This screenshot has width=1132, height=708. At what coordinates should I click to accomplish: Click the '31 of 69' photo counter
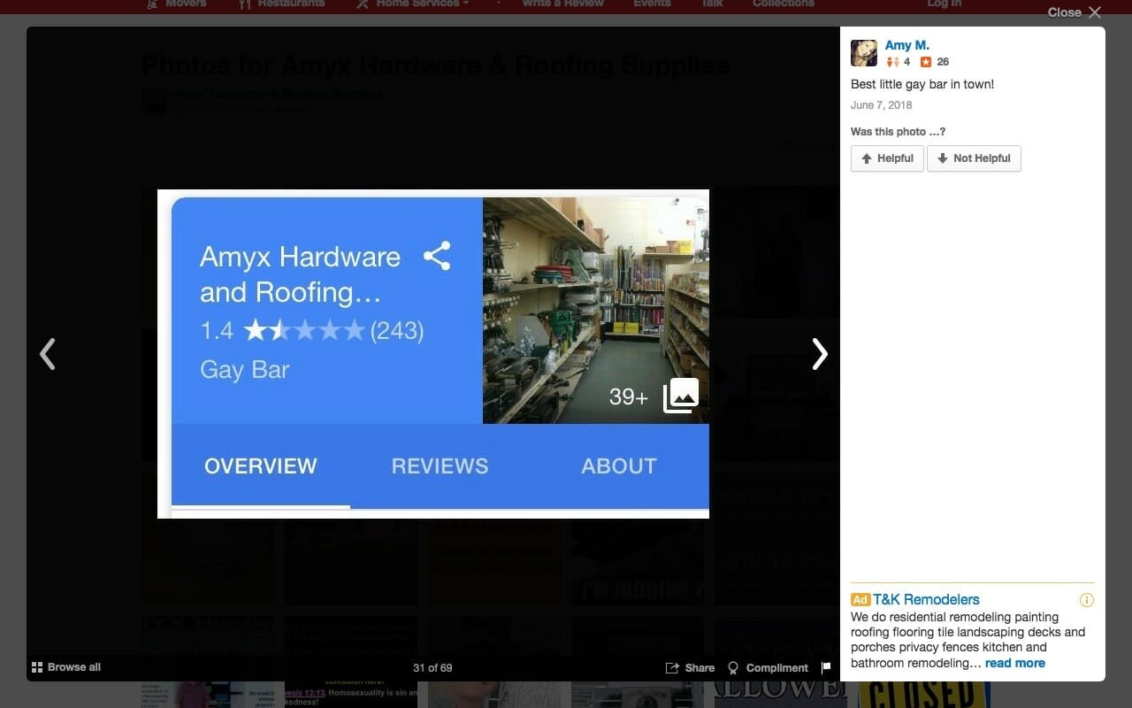tap(432, 668)
